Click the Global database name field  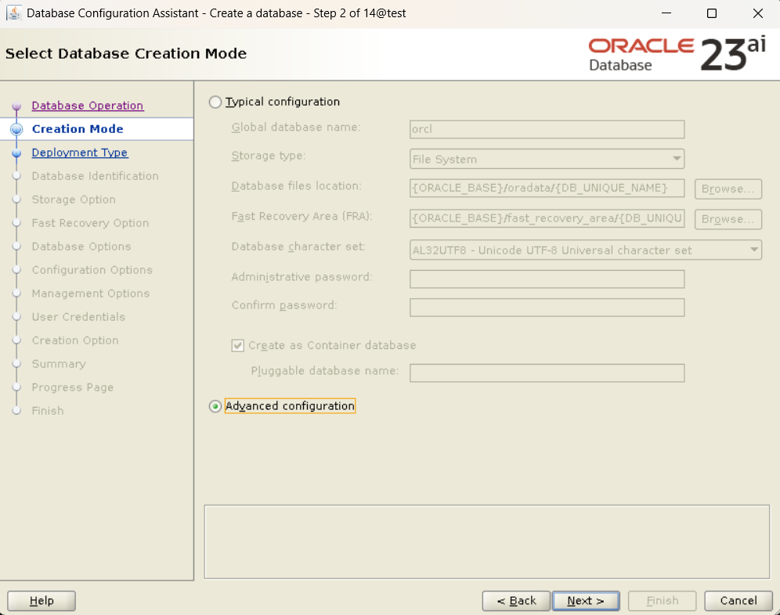547,129
